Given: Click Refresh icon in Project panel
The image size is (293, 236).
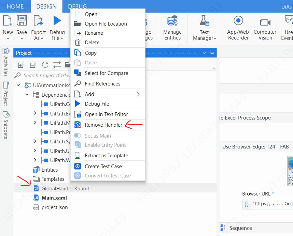Looking at the screenshot, I should click(45, 65).
